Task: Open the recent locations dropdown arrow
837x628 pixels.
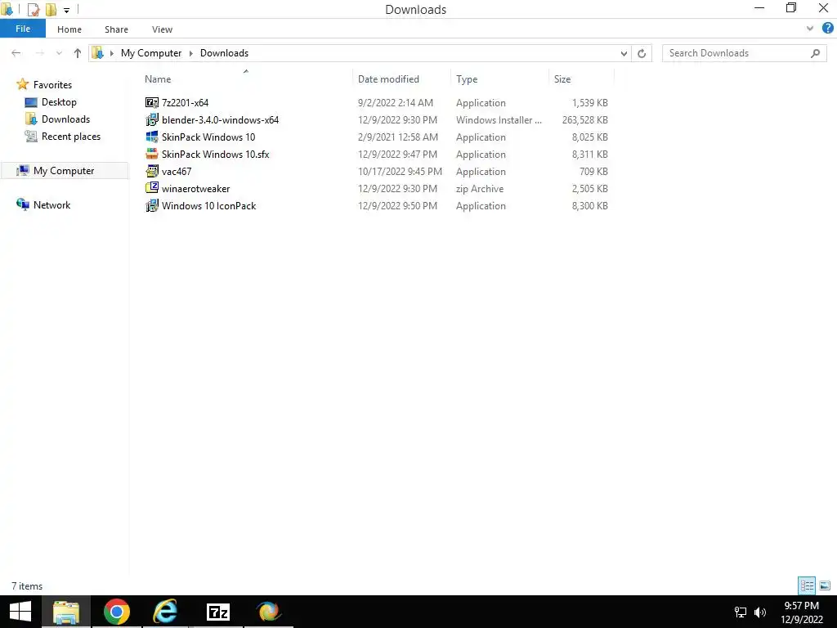Action: (59, 53)
